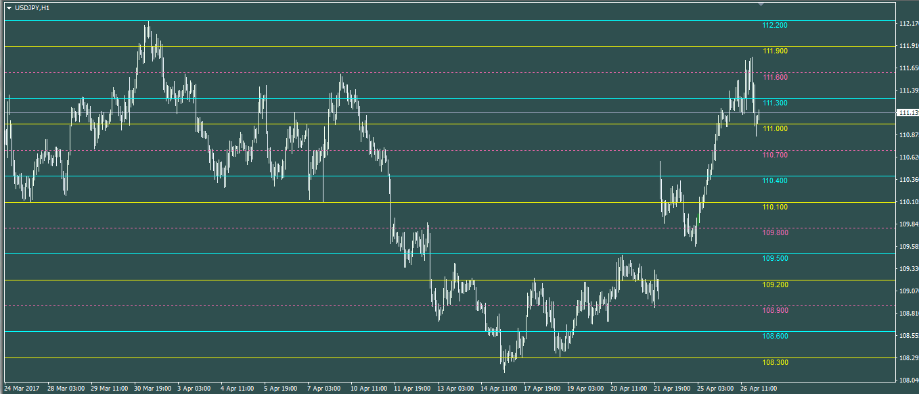Select the yellow 111.900 level label
Image resolution: width=919 pixels, height=394 pixels.
pos(775,51)
